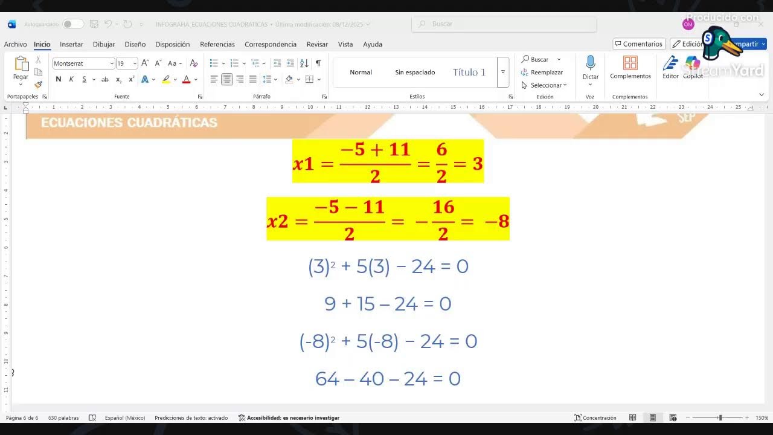Click the Copy icon

point(38,72)
